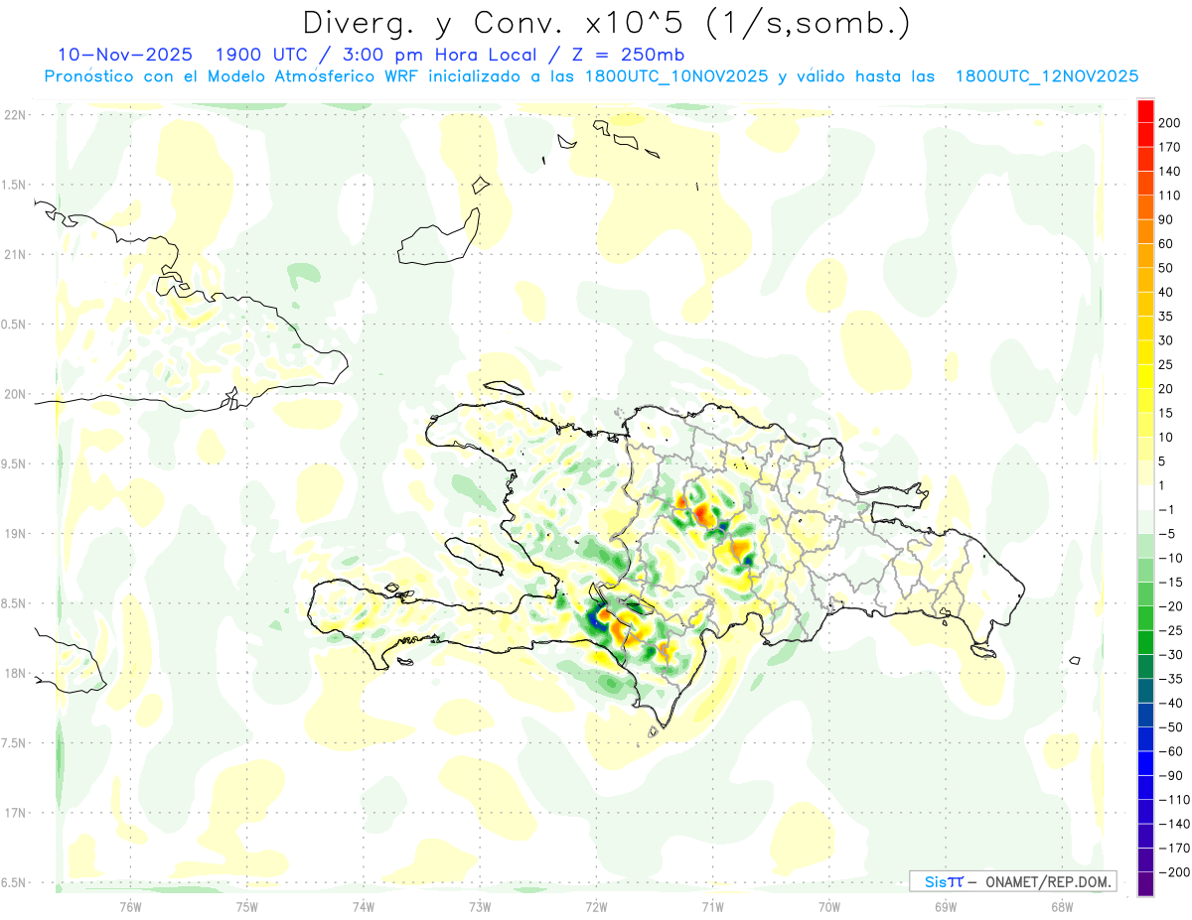The height and width of the screenshot is (920, 1192).
Task: Click the '21N' latitude label
Action: (x=14, y=255)
